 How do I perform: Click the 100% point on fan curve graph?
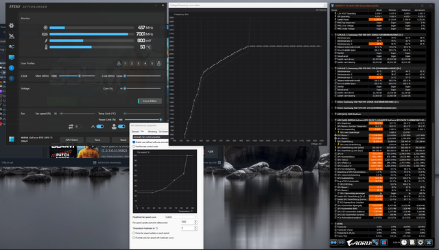point(187,155)
